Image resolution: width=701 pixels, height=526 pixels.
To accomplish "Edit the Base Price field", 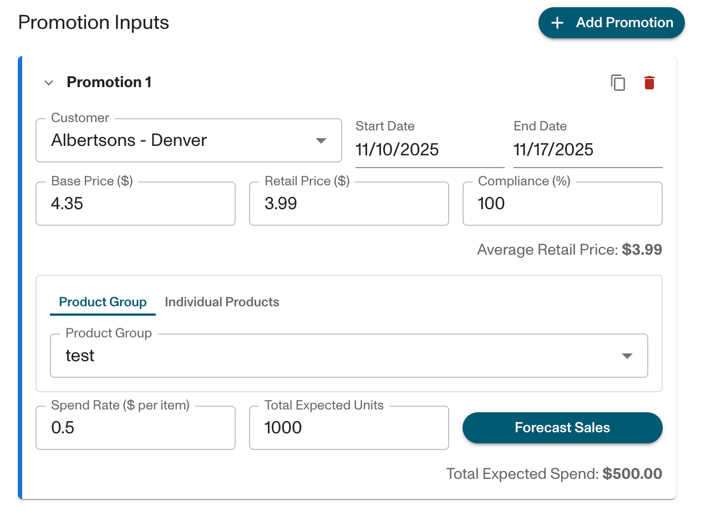I will click(x=135, y=204).
